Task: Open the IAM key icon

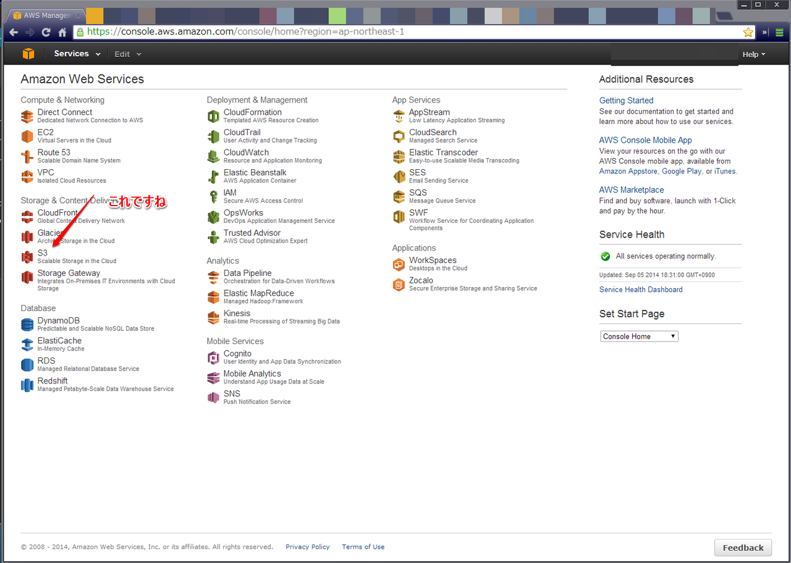Action: [x=213, y=197]
